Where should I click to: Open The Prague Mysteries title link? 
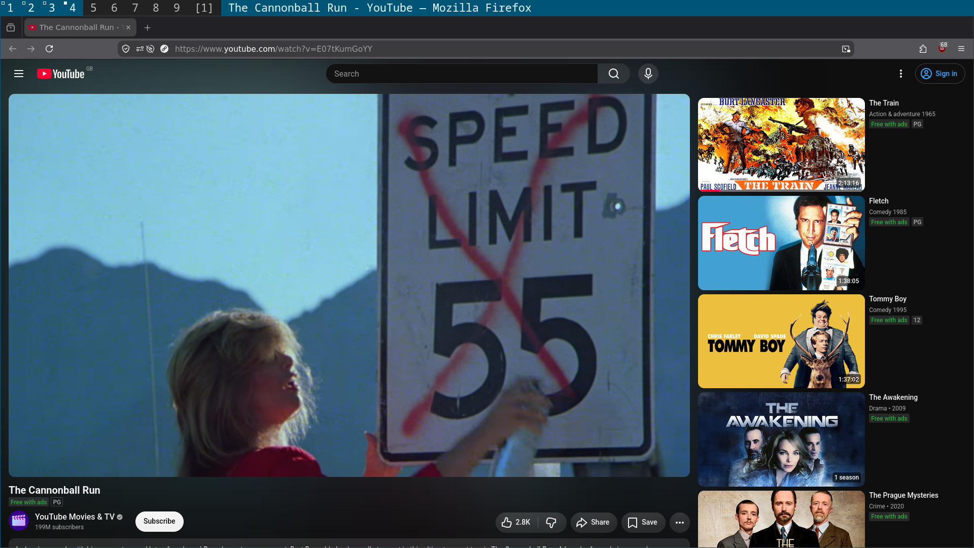(x=903, y=495)
